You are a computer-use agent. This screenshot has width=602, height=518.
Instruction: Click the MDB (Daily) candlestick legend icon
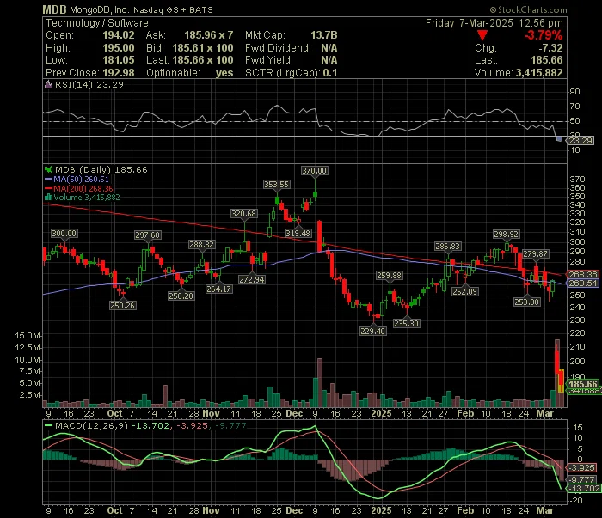(48, 169)
